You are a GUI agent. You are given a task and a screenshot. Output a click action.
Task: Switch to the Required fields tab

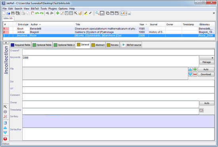(21, 45)
